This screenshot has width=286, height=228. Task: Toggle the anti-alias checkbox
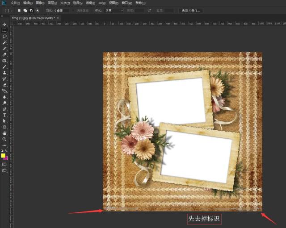point(73,11)
